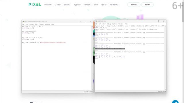Viewport: 184px width, 103px height.
Task: Expand the О нас dropdown menu
Action: click(x=58, y=5)
